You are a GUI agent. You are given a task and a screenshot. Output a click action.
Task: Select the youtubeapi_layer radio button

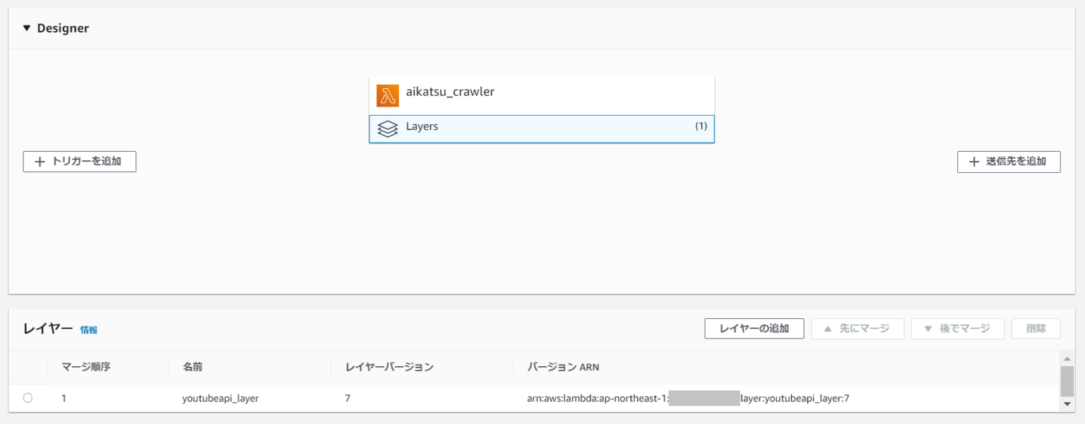28,398
